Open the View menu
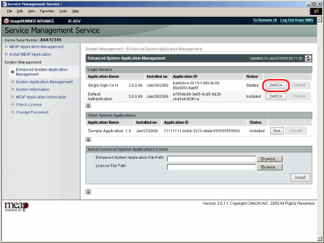Image resolution: width=324 pixels, height=243 pixels. 31,11
